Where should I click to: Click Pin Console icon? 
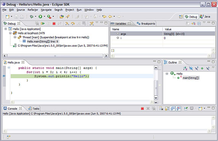[x=186, y=109]
